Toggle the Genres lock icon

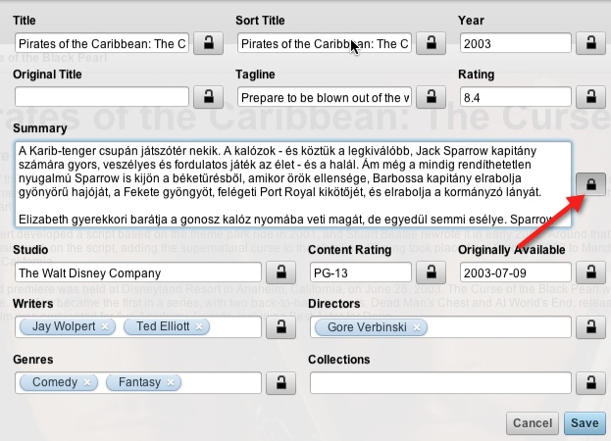coord(280,383)
